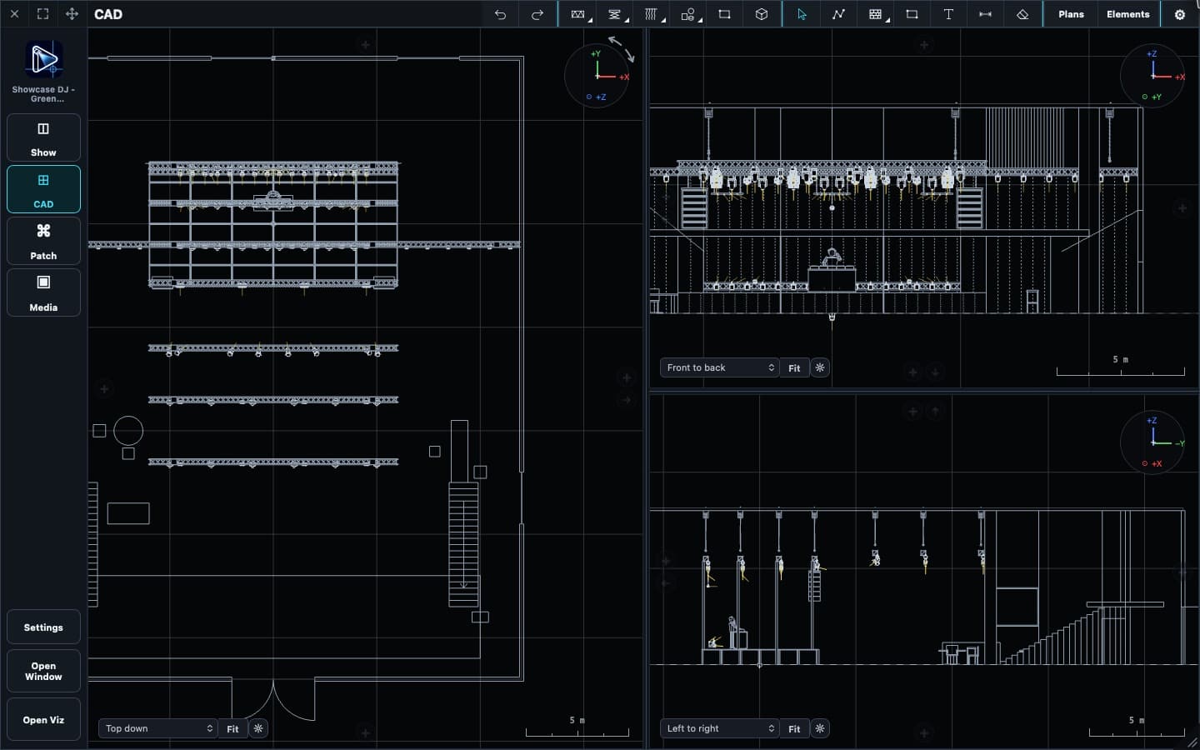Activate the arrow pointer selection tool

[802, 14]
